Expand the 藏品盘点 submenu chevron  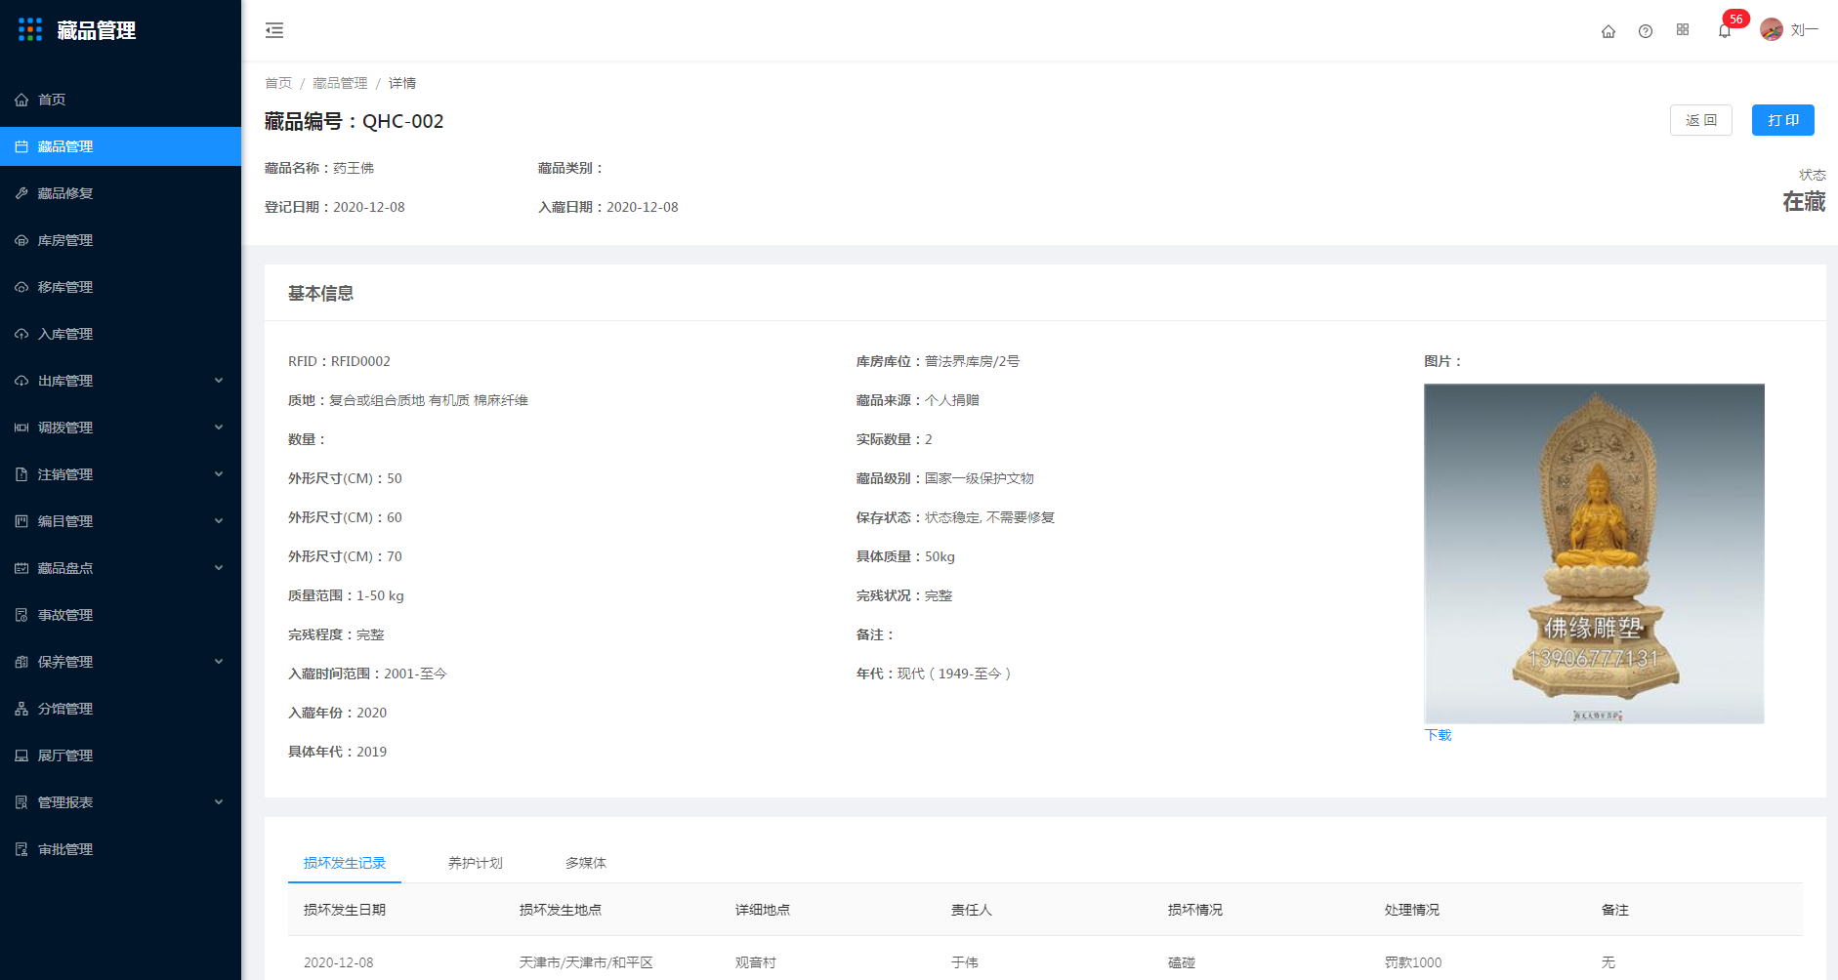[219, 568]
